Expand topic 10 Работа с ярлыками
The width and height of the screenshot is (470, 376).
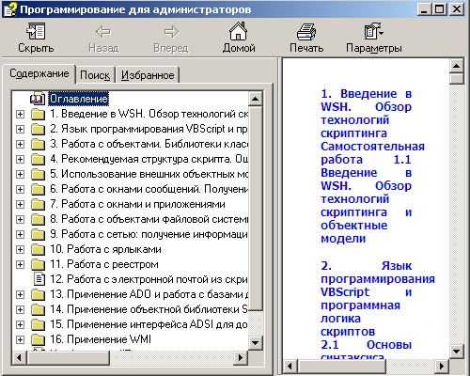click(x=20, y=249)
